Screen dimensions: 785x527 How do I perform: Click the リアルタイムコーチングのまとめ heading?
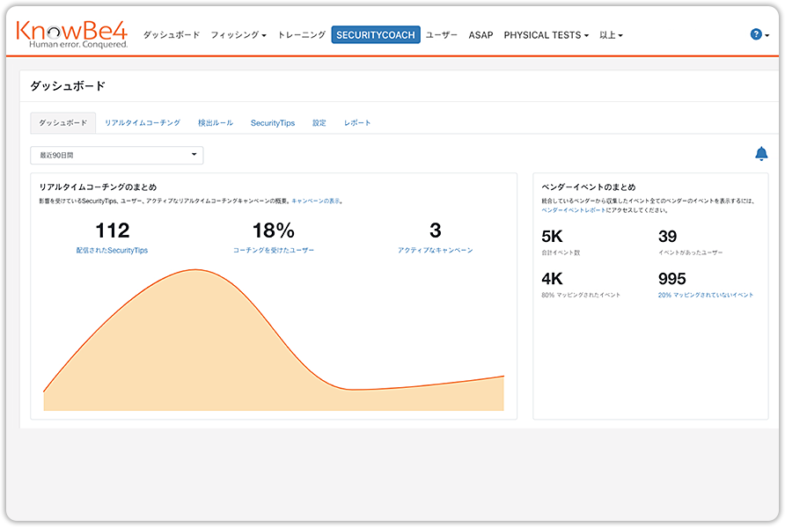(99, 187)
